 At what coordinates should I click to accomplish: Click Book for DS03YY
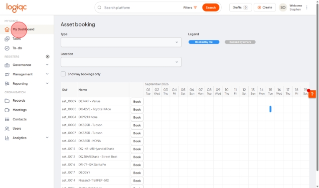(137, 173)
